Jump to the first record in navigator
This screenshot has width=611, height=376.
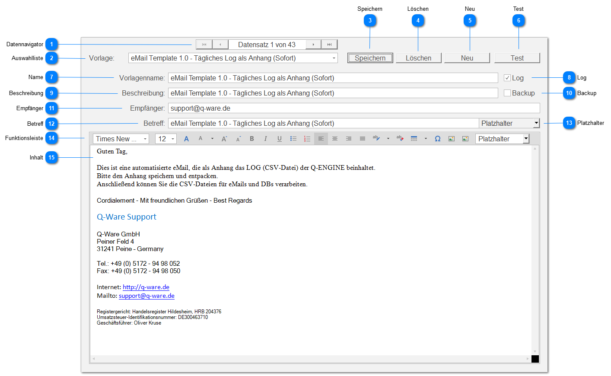[x=204, y=45]
